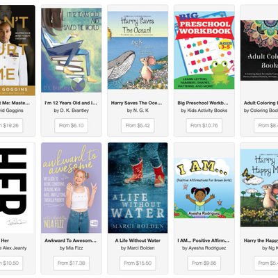The width and height of the screenshot is (278, 278).
Task: Open the Awkward To Awesome title link
Action: pos(70,240)
